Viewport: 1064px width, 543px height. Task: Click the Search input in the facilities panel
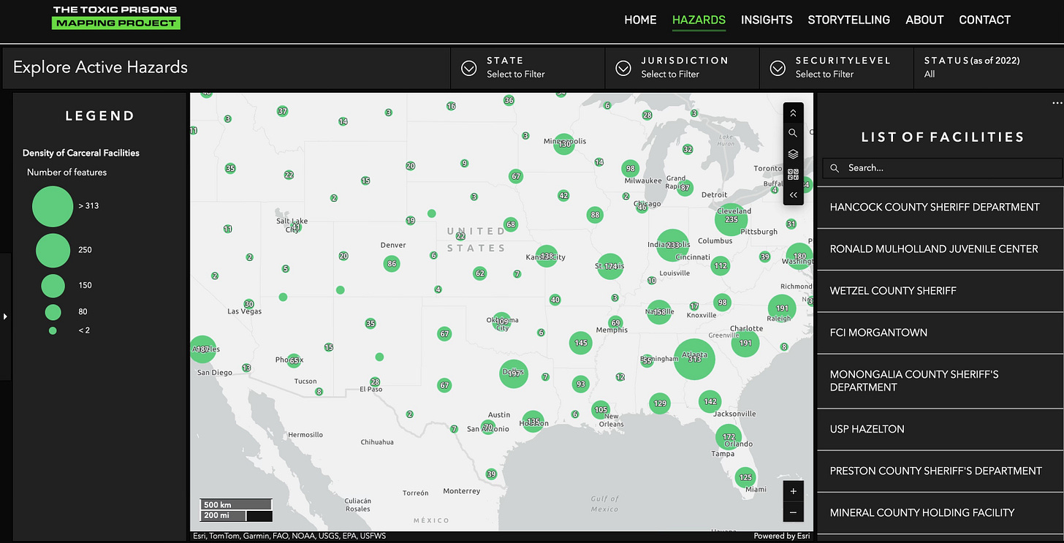pyautogui.click(x=943, y=167)
